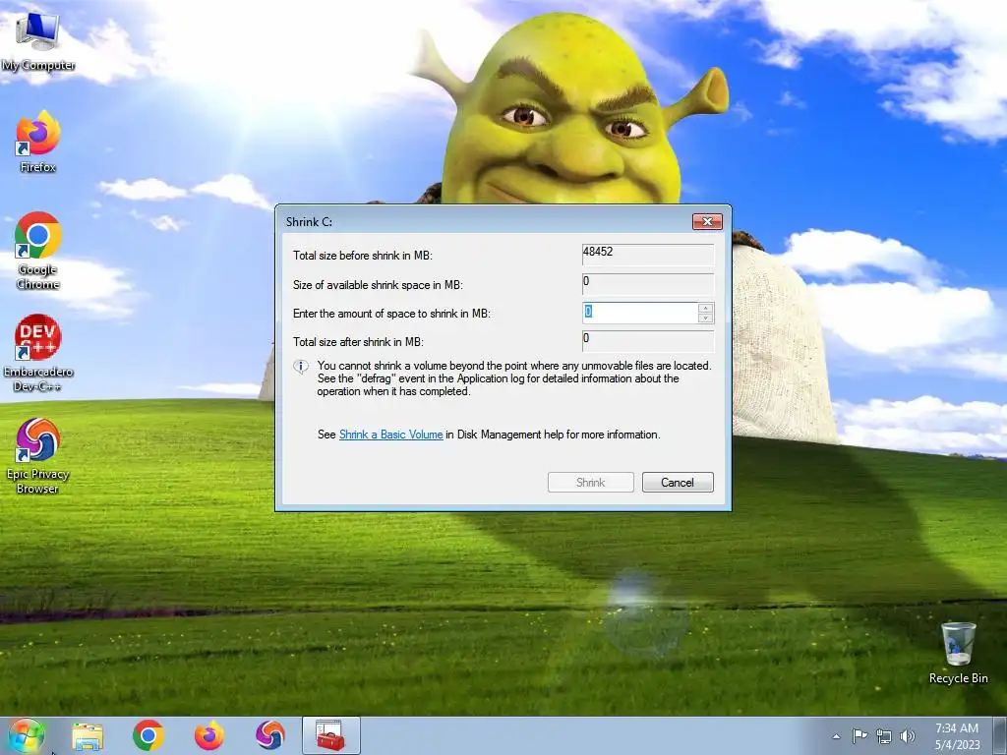Open the Action Center flag icon
The image size is (1007, 755).
[859, 736]
